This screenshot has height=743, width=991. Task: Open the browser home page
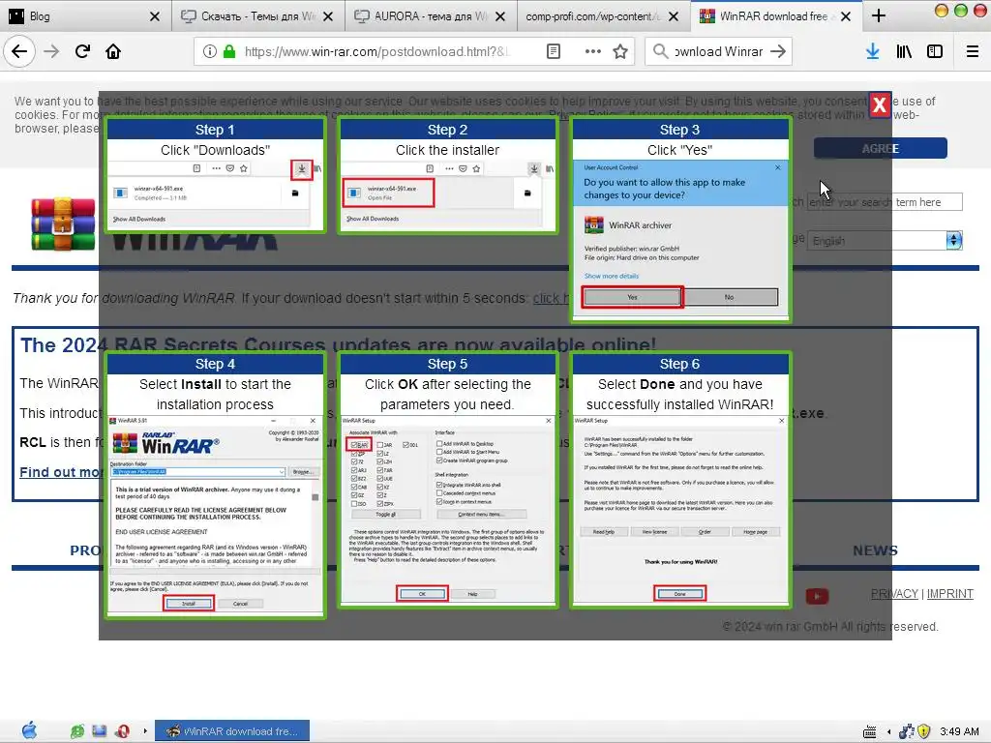(113, 52)
